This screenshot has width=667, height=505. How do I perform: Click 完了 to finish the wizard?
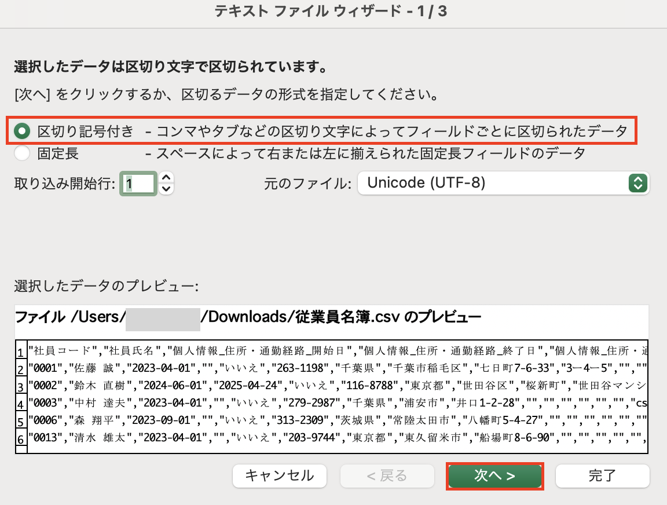click(602, 476)
